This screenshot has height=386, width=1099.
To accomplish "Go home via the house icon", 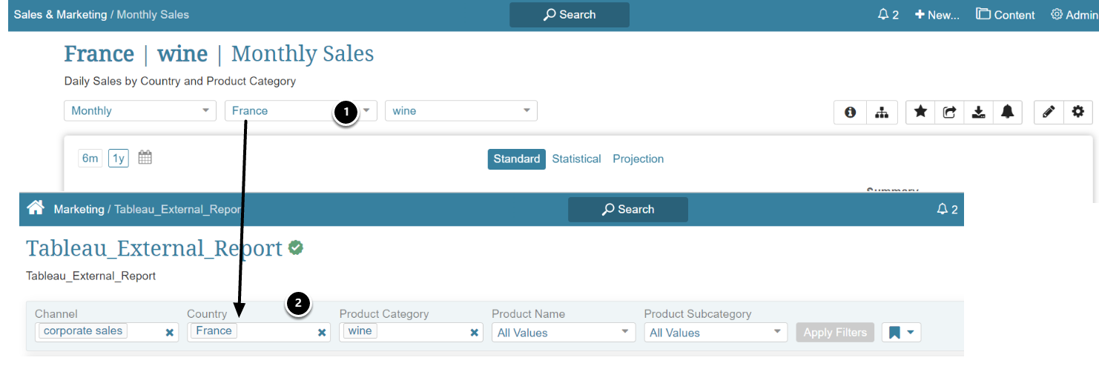I will (35, 208).
